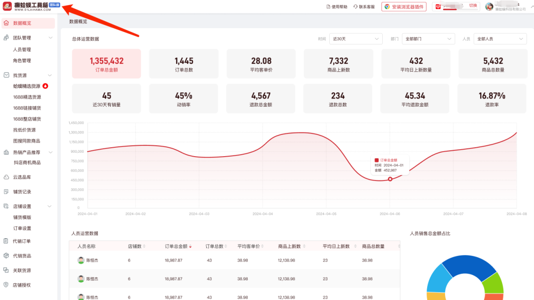Image resolution: width=534 pixels, height=300 pixels.
Task: Go to 1688整店铺货 in sidebar
Action: point(27,119)
